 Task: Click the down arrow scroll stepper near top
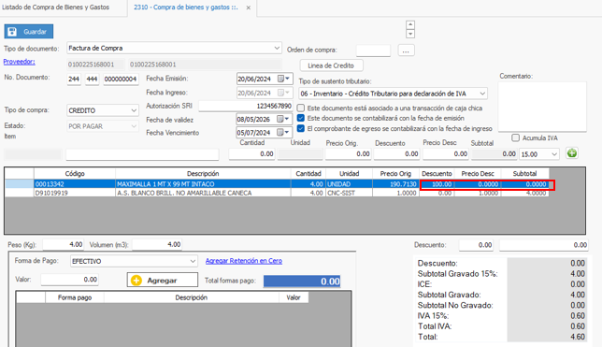click(410, 34)
